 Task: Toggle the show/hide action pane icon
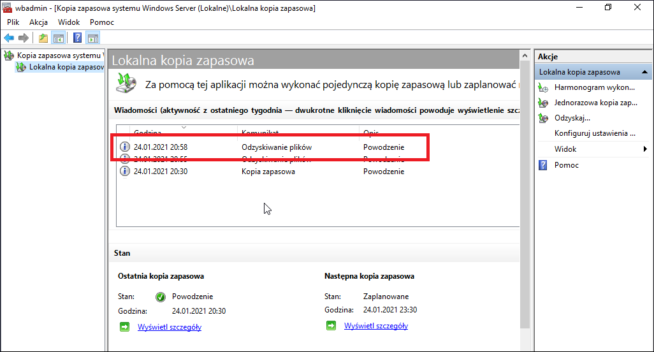tap(92, 38)
